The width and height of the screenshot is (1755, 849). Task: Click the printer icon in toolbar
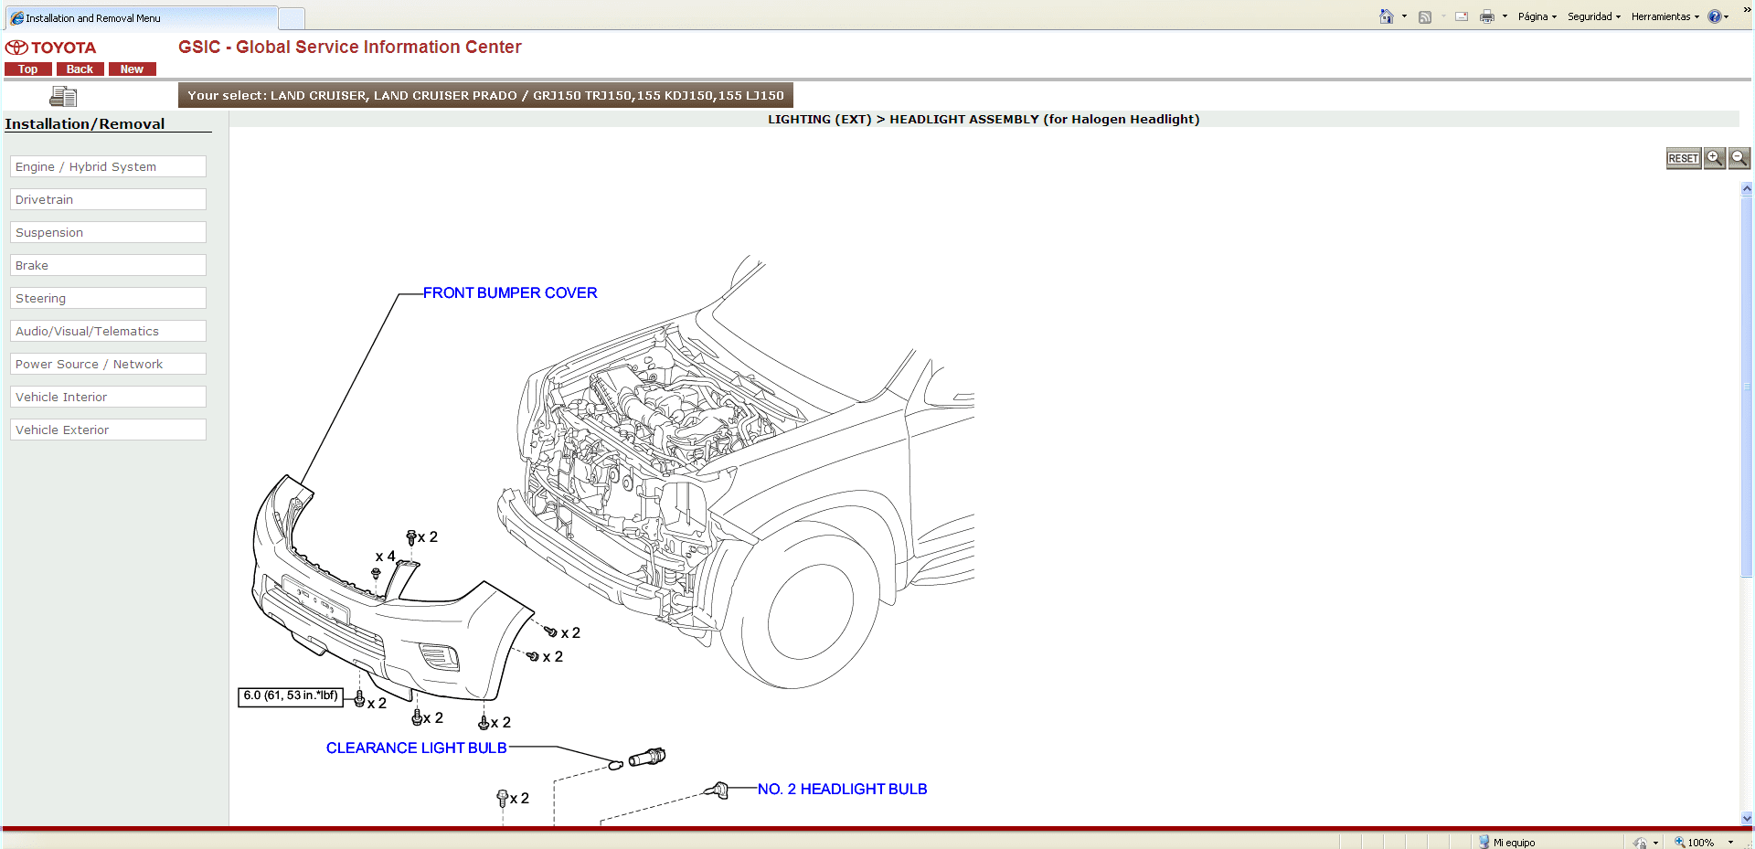[x=1486, y=16]
